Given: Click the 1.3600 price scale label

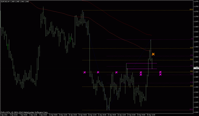Looking at the screenshot, I should (x=196, y=37).
